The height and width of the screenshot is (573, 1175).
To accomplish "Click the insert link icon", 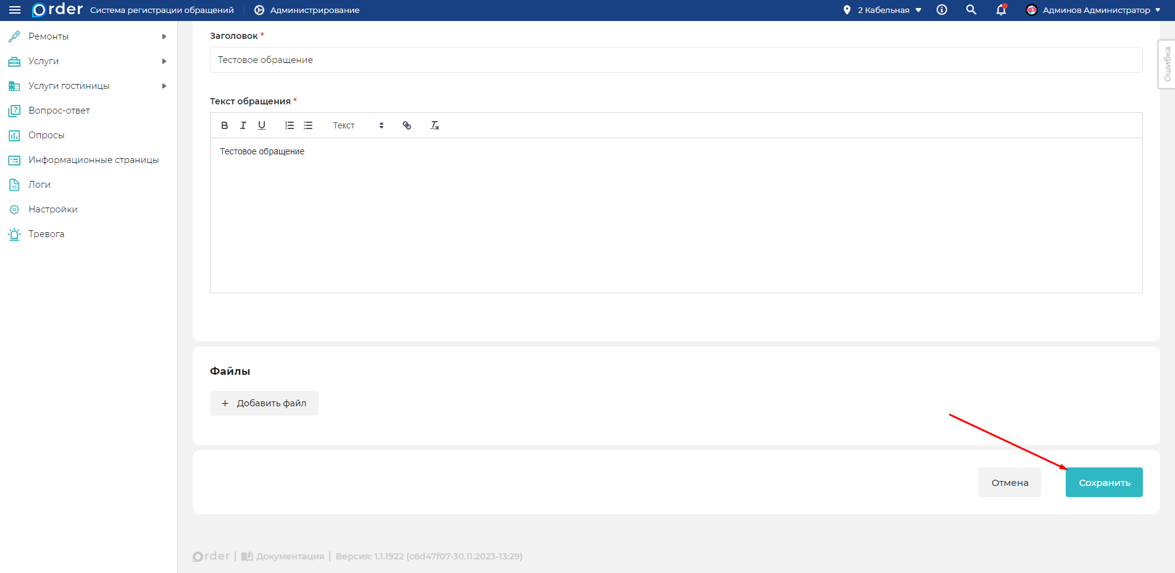I will [407, 125].
